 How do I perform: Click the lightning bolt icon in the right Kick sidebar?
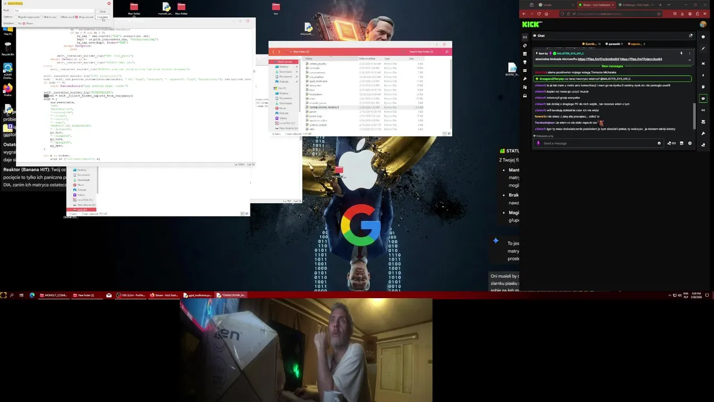(703, 75)
